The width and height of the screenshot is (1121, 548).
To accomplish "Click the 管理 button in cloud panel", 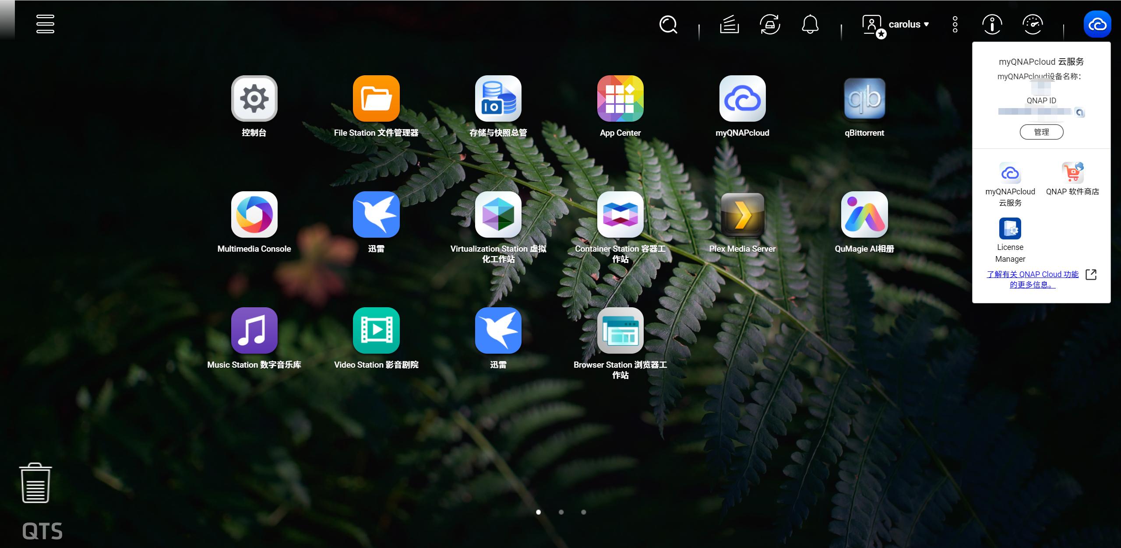I will coord(1041,132).
